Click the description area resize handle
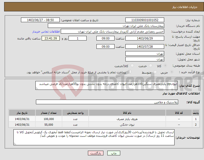 (x=37, y=88)
